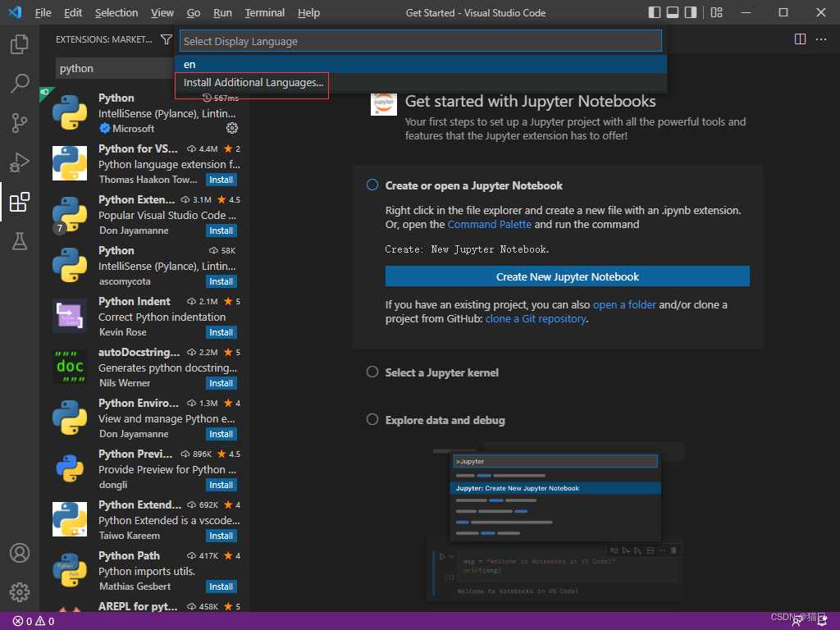This screenshot has height=630, width=840.
Task: Open Customize Layout icon in title bar
Action: pos(716,12)
